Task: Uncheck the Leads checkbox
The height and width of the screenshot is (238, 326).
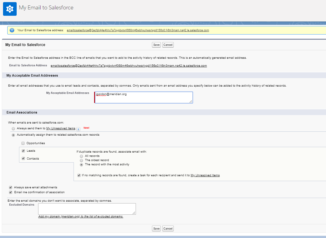Action: tap(23, 151)
